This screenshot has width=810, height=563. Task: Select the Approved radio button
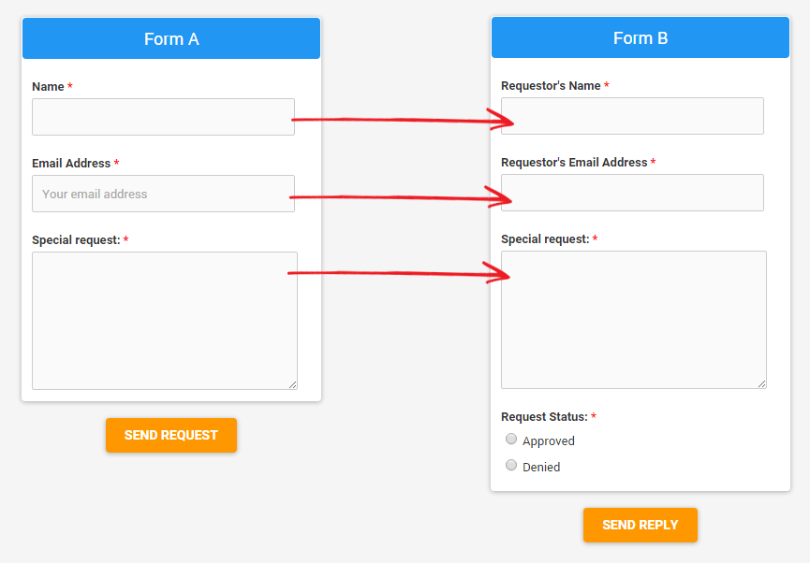pos(511,439)
